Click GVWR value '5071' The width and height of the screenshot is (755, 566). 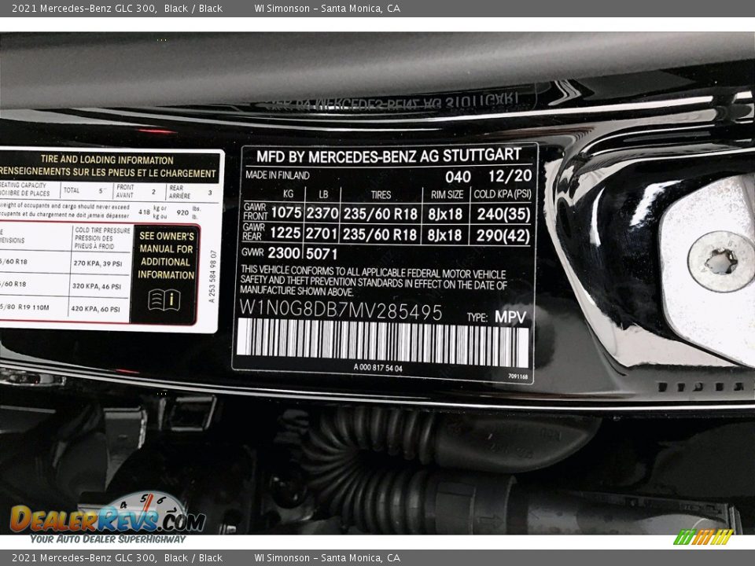point(321,254)
